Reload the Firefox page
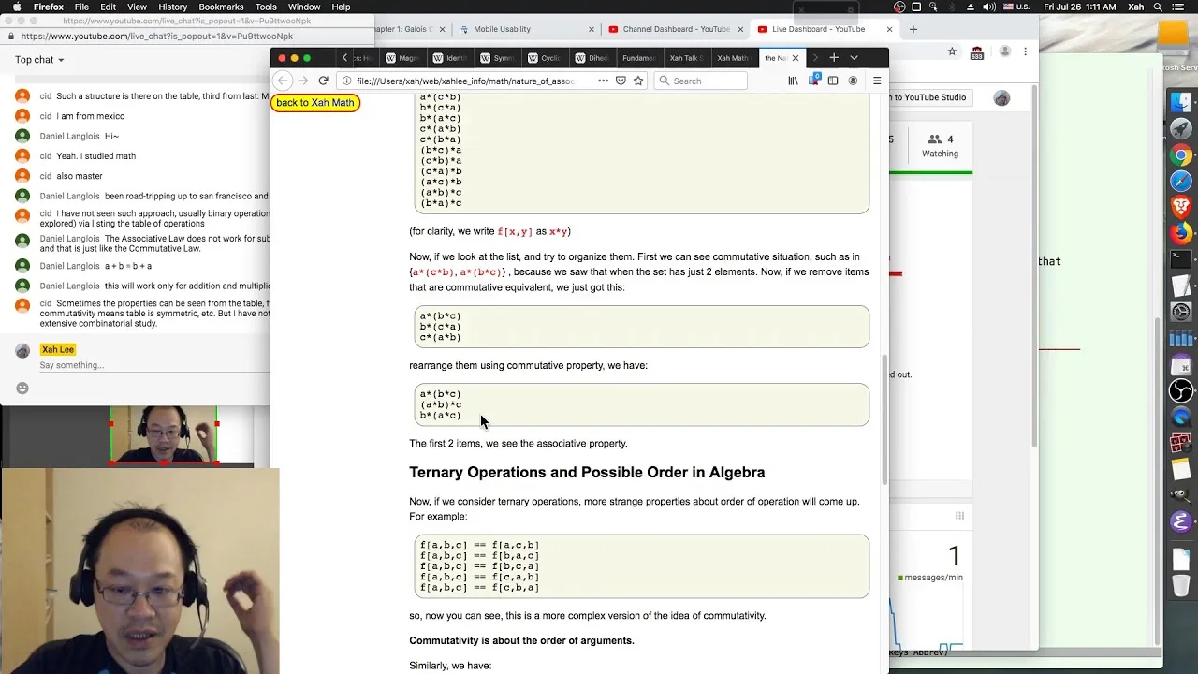 click(x=323, y=81)
